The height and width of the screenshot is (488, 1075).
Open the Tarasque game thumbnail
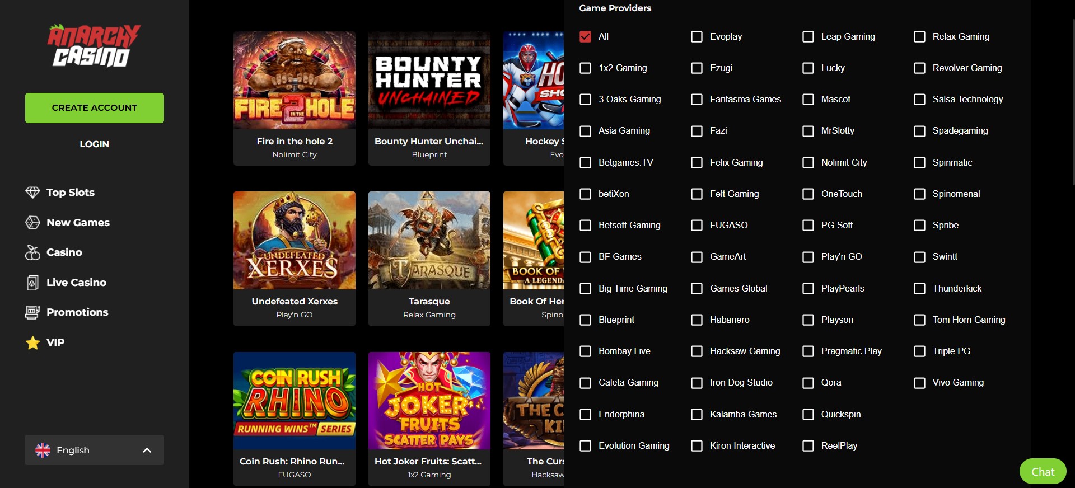coord(429,241)
